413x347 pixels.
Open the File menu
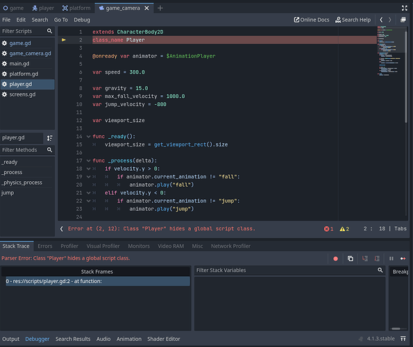tap(6, 19)
